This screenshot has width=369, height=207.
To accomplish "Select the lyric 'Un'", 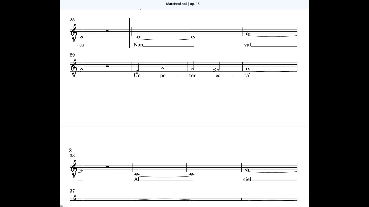I will 137,76.
